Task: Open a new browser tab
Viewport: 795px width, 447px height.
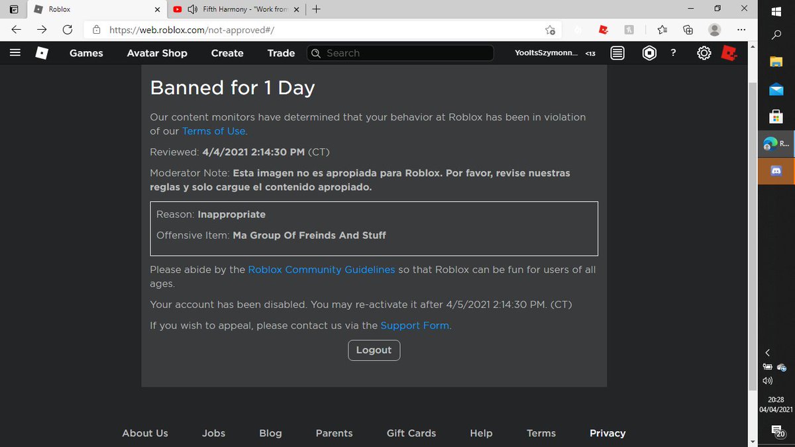Action: (x=316, y=9)
